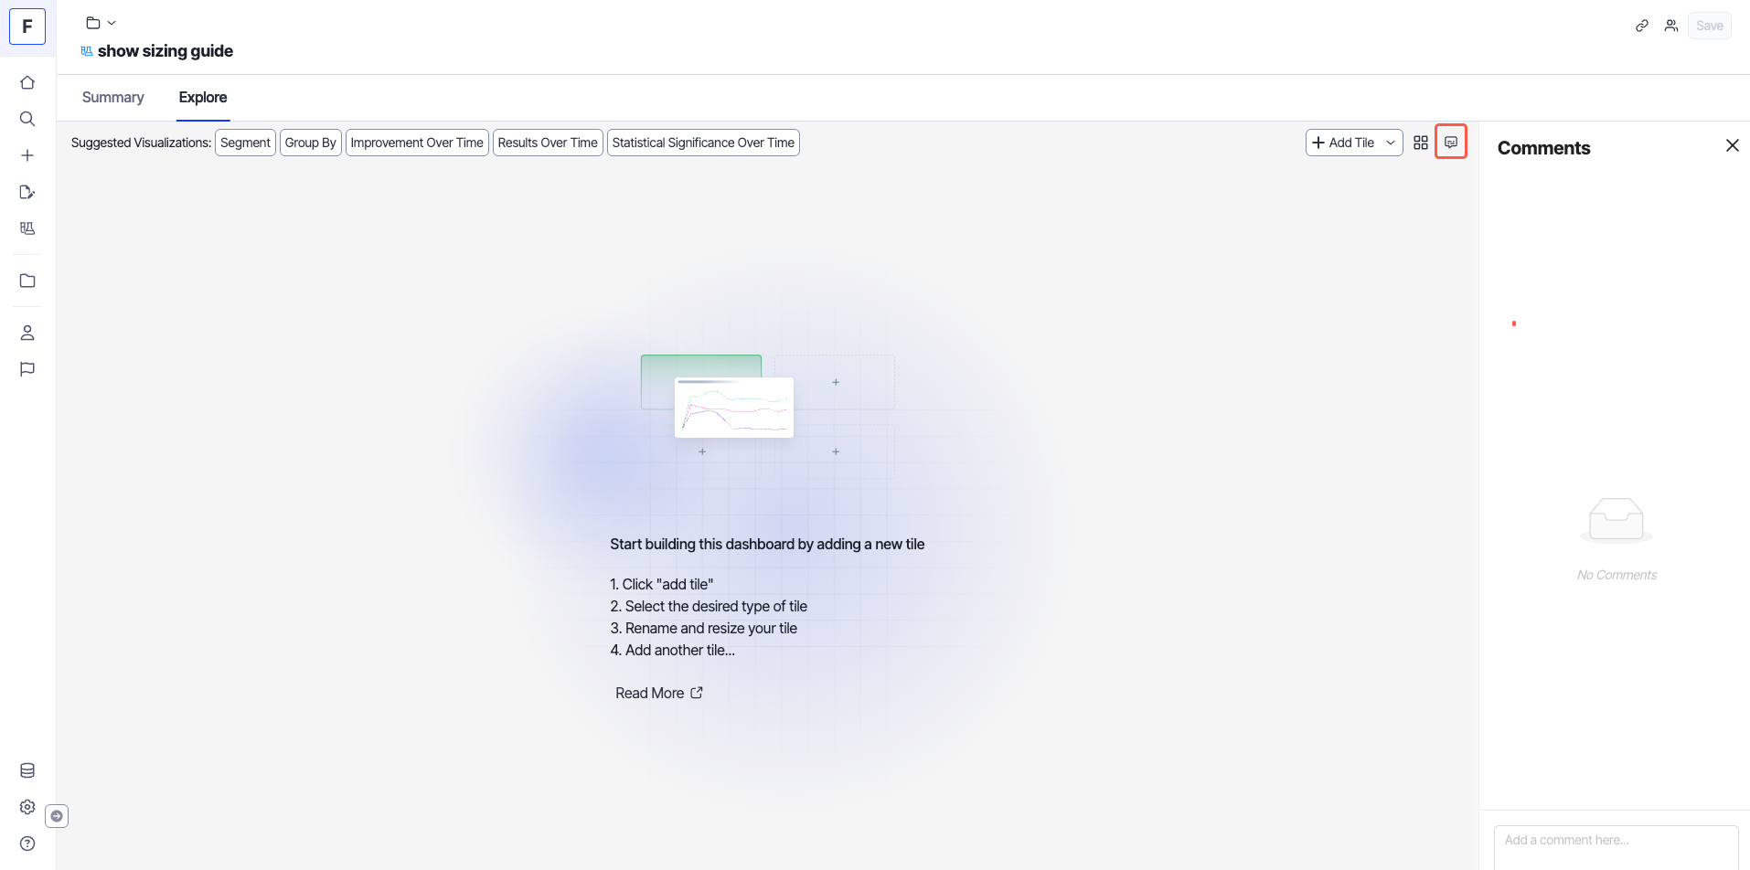
Task: Click the plus create icon in sidebar
Action: (x=27, y=155)
